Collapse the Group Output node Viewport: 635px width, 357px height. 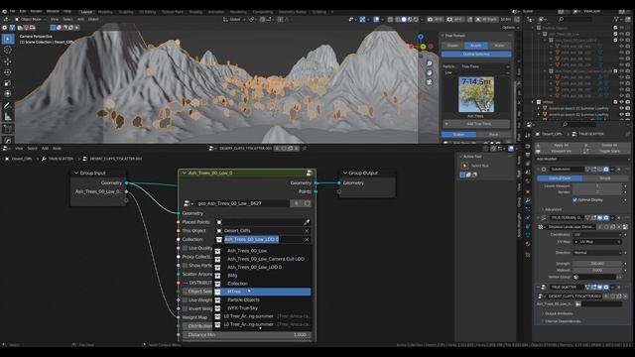345,173
